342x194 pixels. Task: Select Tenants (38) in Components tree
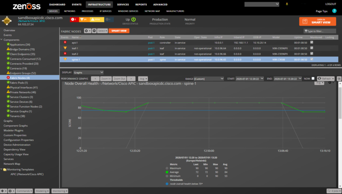click(18, 116)
